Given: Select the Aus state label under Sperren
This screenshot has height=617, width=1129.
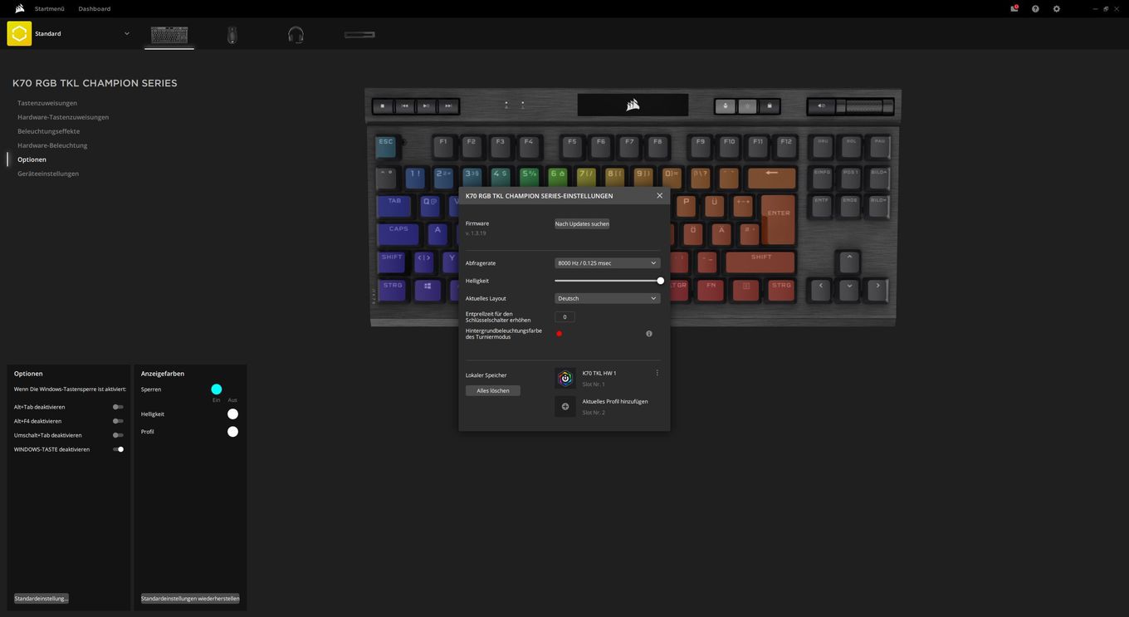Looking at the screenshot, I should [232, 400].
